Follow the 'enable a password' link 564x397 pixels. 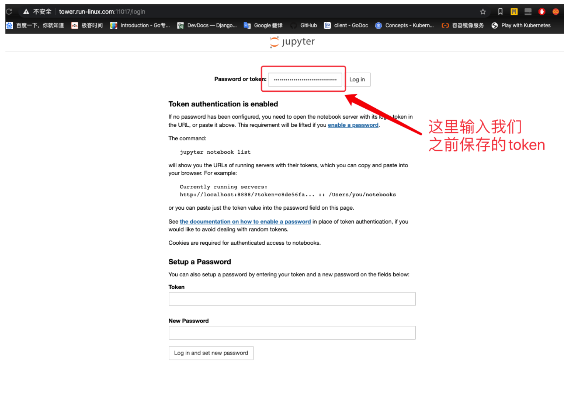(x=353, y=125)
